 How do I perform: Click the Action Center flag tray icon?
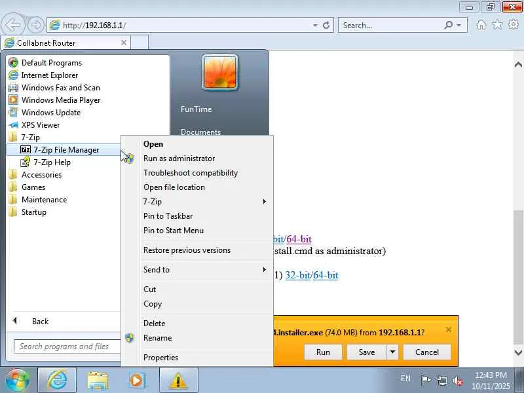(x=425, y=380)
